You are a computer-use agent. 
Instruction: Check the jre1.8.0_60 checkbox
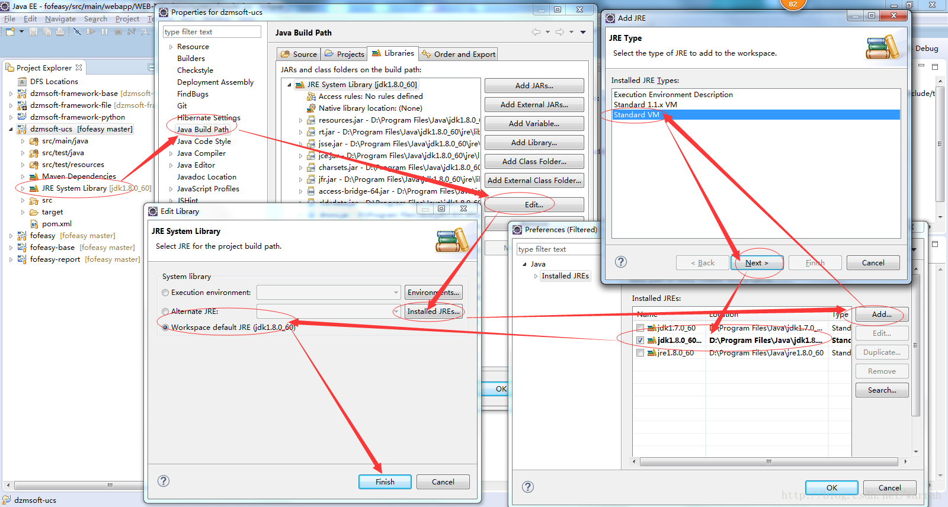(x=640, y=352)
